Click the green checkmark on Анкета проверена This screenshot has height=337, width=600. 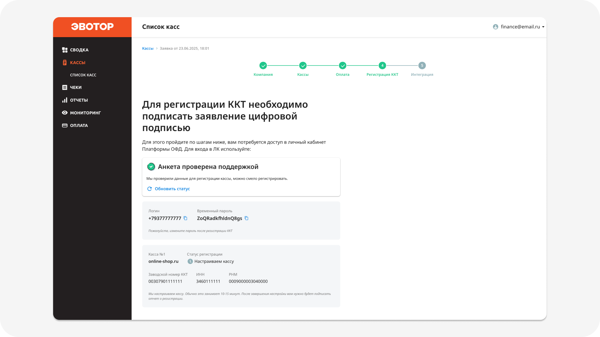tap(151, 167)
